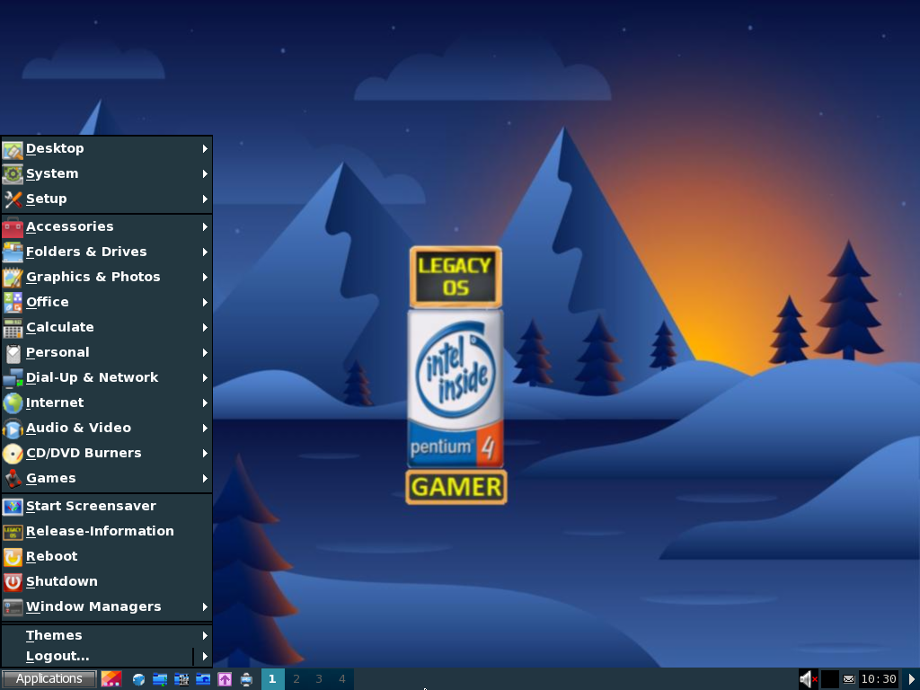Switch to workspace 2 in the pager
This screenshot has height=690, width=920.
coord(296,679)
